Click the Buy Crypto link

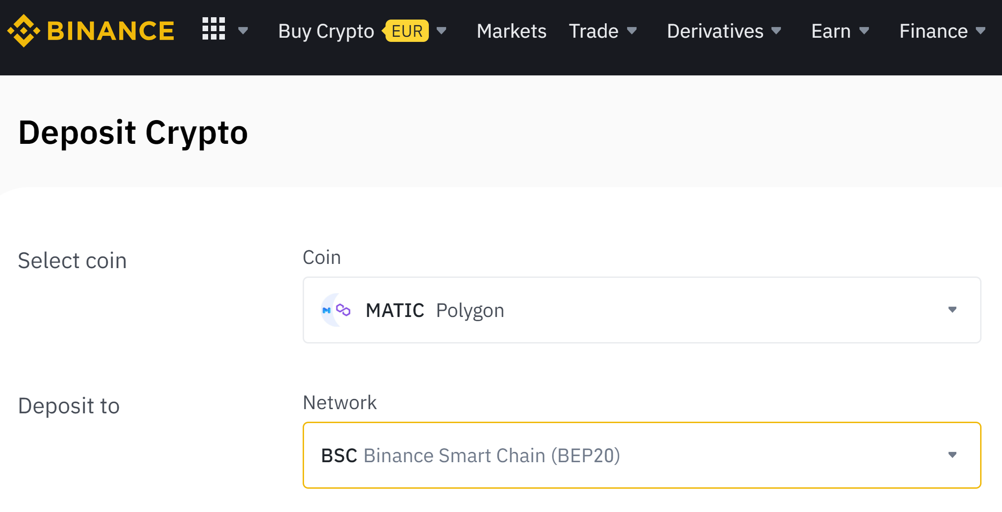[326, 31]
